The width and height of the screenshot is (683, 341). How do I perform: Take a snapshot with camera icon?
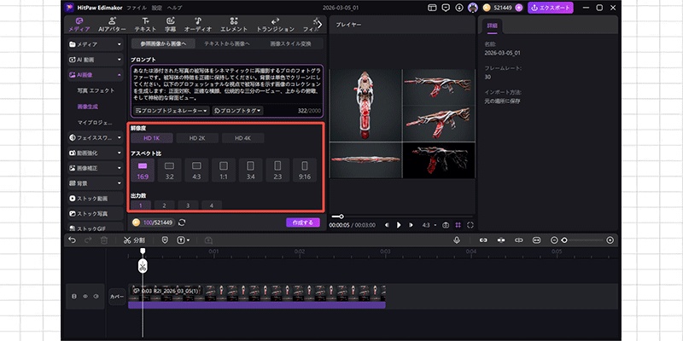446,225
